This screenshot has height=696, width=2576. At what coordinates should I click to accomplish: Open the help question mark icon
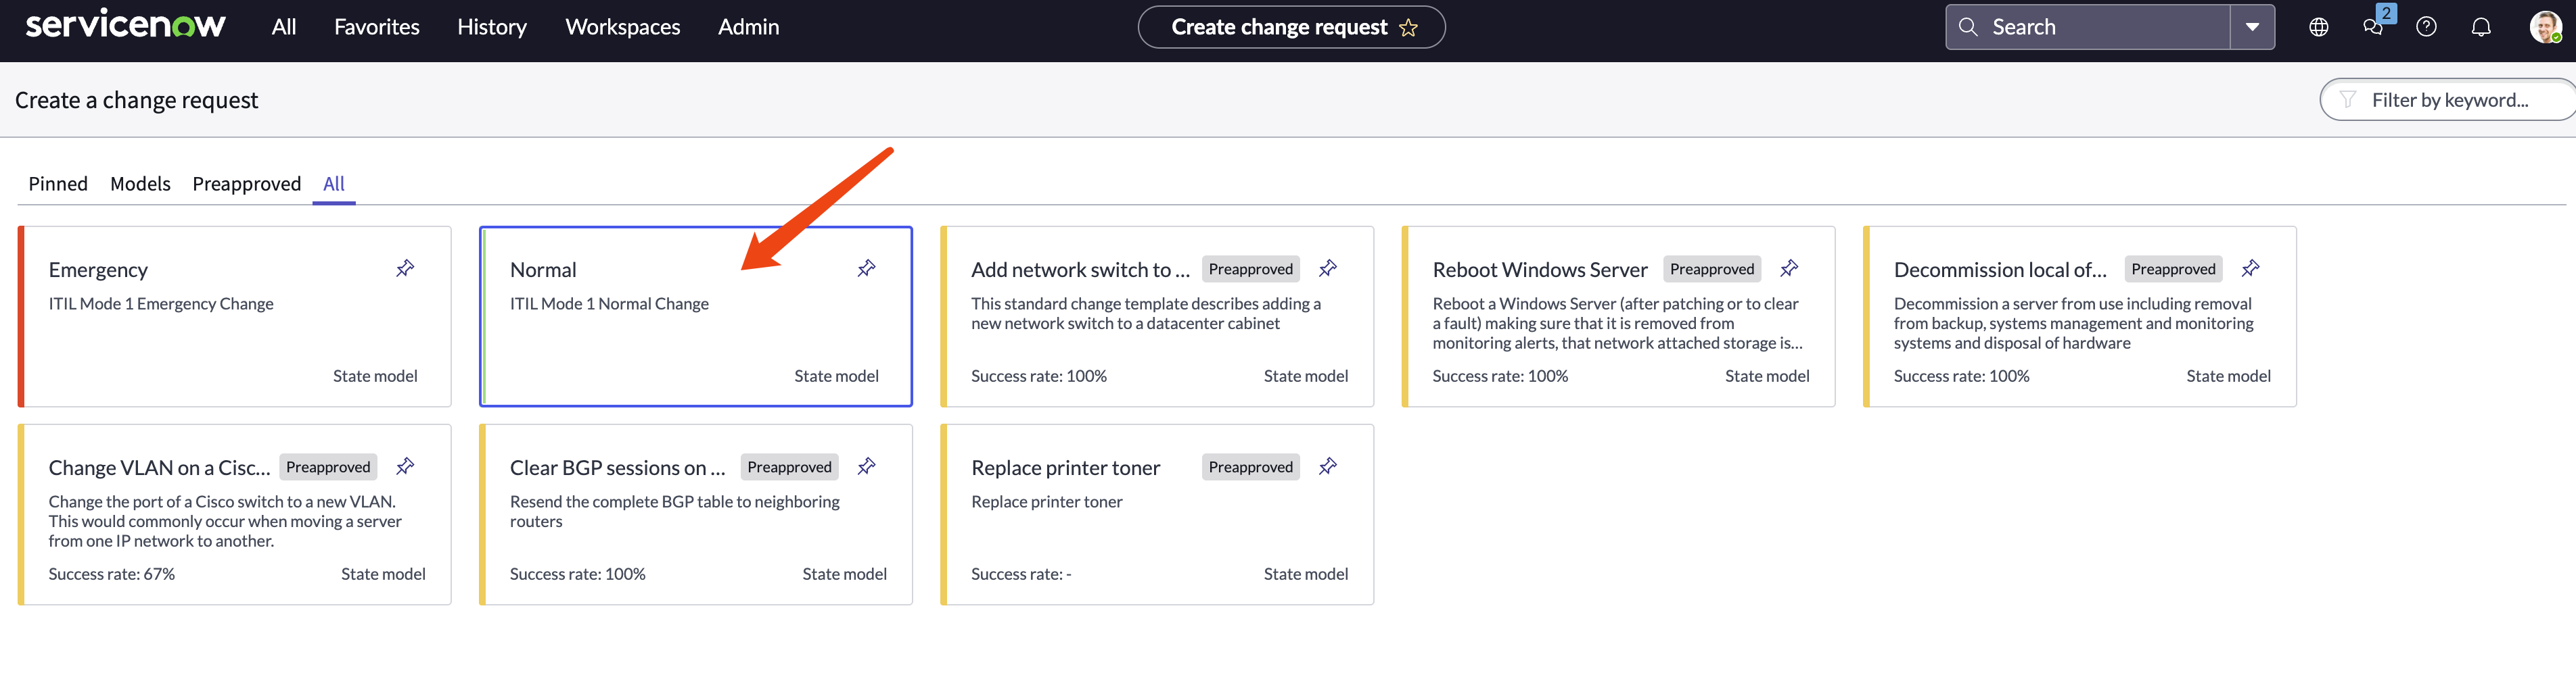tap(2426, 28)
